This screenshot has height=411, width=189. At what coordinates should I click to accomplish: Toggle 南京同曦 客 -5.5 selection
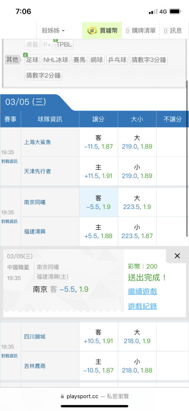[99, 202]
